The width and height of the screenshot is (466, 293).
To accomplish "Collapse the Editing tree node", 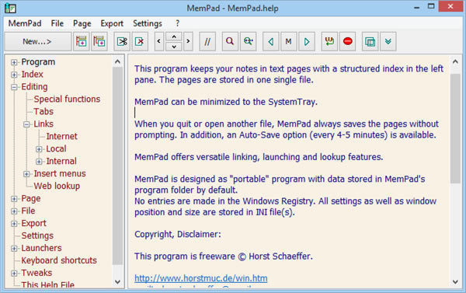I will [14, 87].
